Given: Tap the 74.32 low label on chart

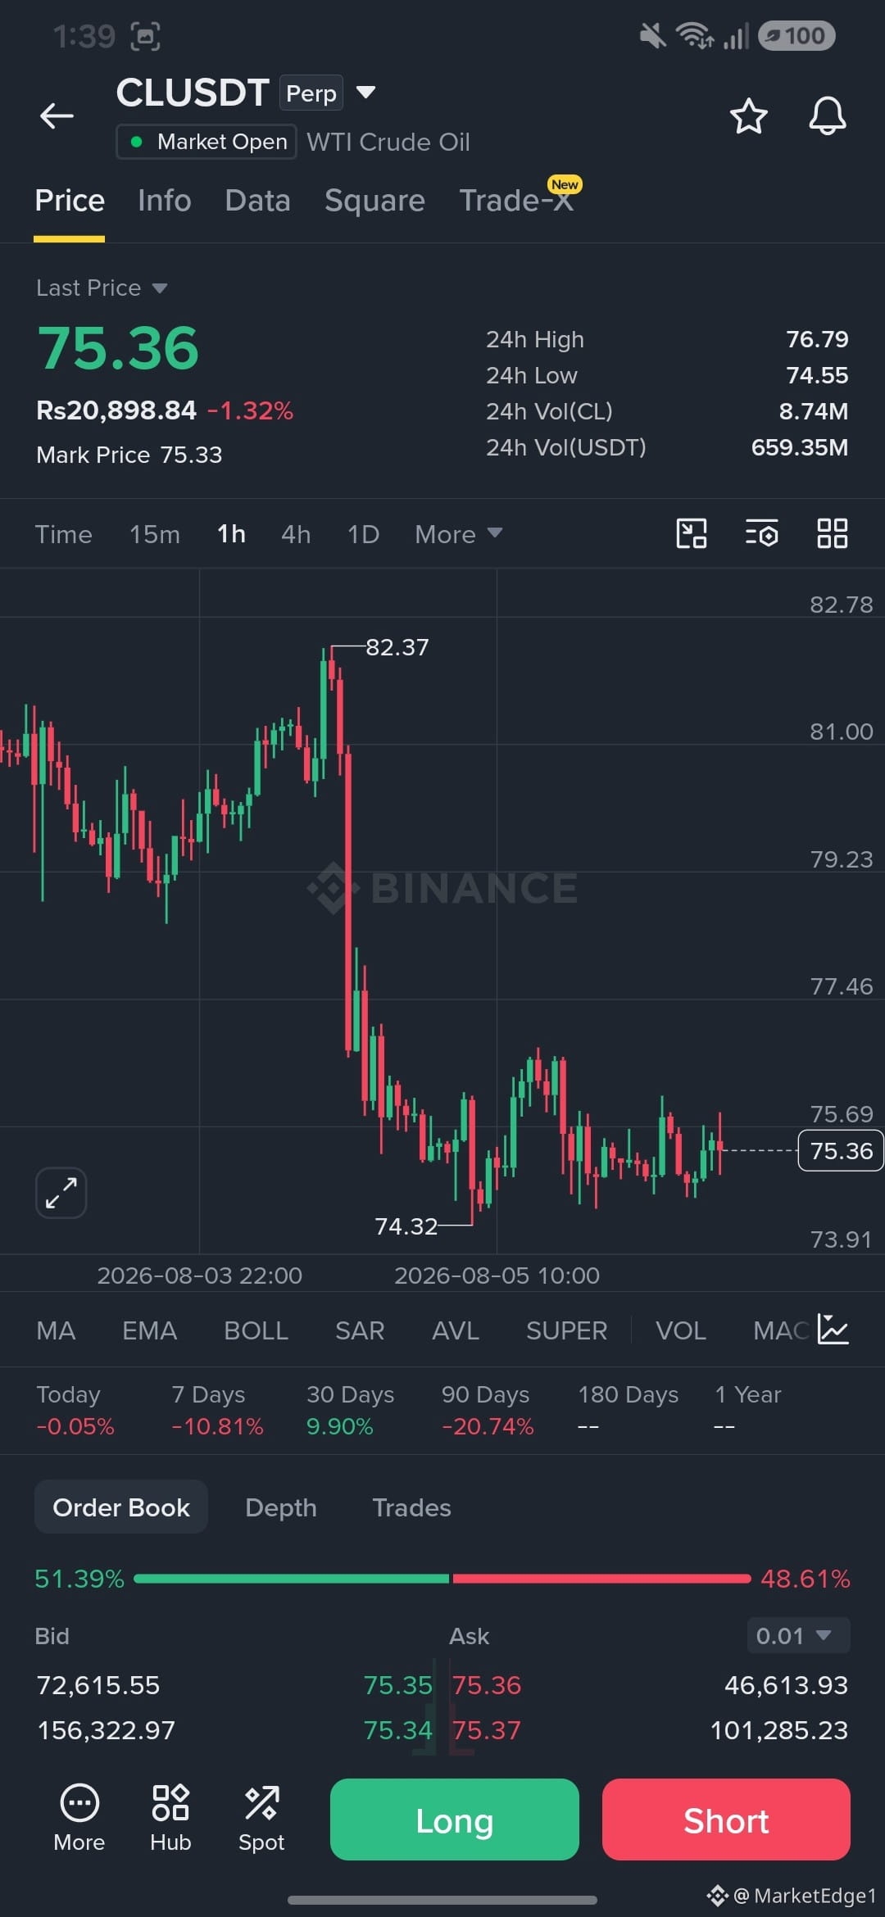Looking at the screenshot, I should tap(406, 1226).
